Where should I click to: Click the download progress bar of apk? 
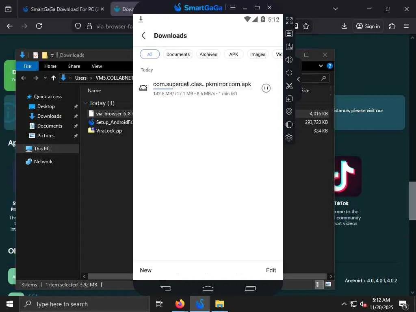202,89
